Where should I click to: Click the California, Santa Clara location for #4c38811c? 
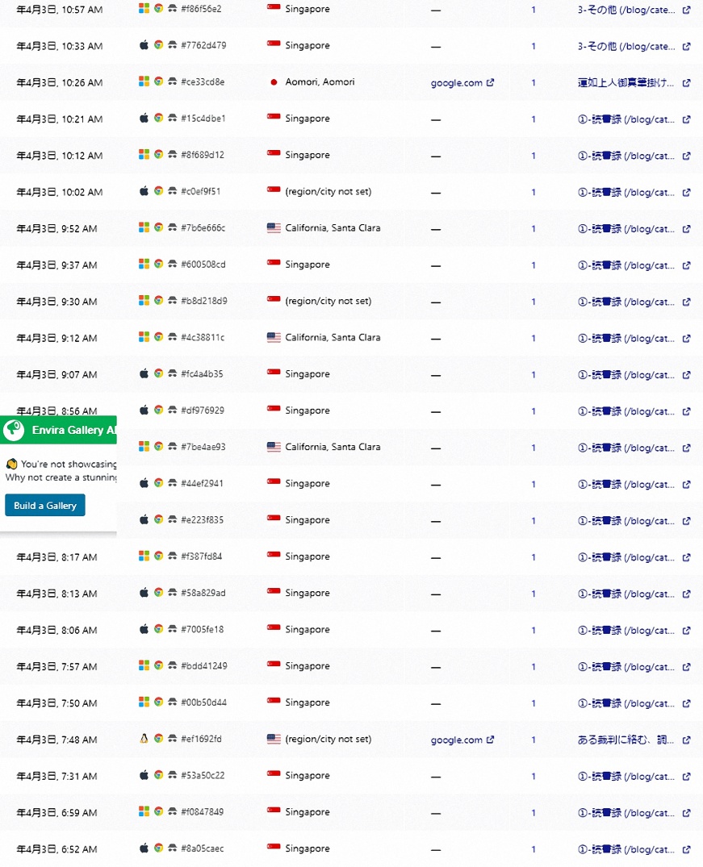[333, 337]
